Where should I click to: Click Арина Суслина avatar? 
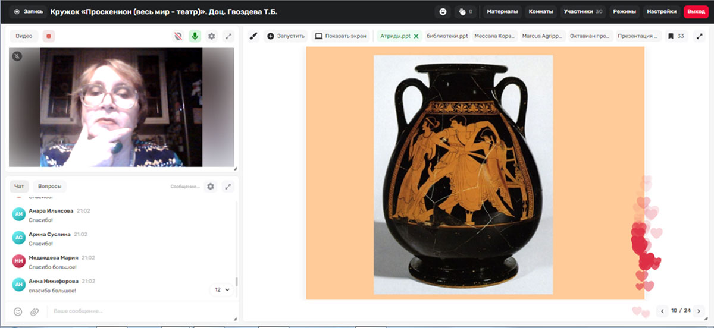point(19,238)
